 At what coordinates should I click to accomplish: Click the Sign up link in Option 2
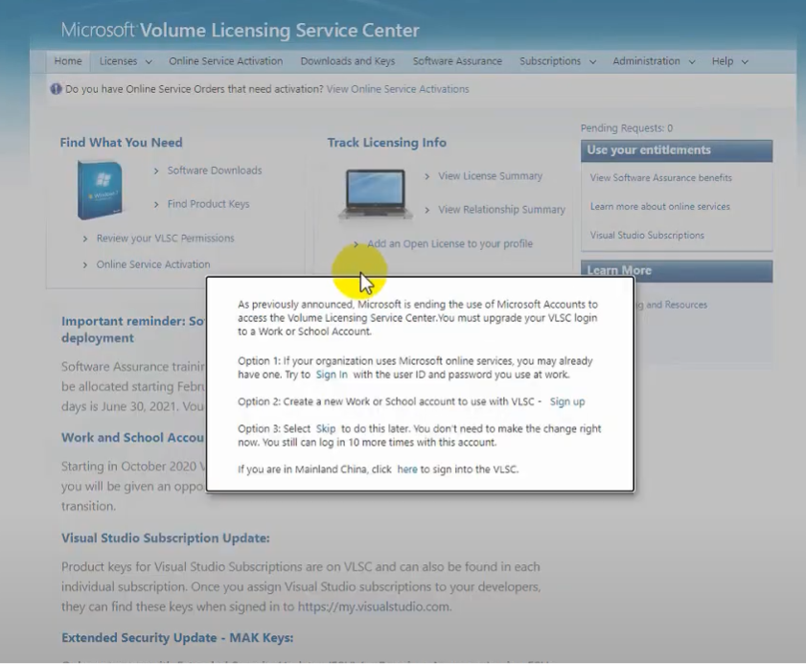[567, 401]
